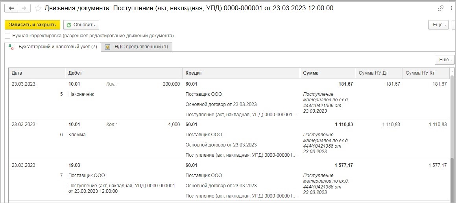Screen dimensions: 456x203
Task: Click the Записать и закрыть button
Action: pyautogui.click(x=32, y=25)
